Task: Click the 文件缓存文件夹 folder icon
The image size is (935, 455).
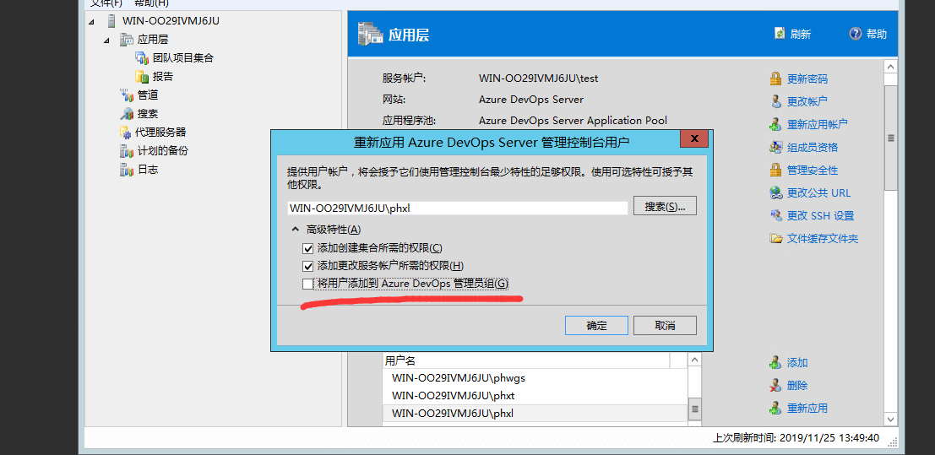Action: [775, 239]
